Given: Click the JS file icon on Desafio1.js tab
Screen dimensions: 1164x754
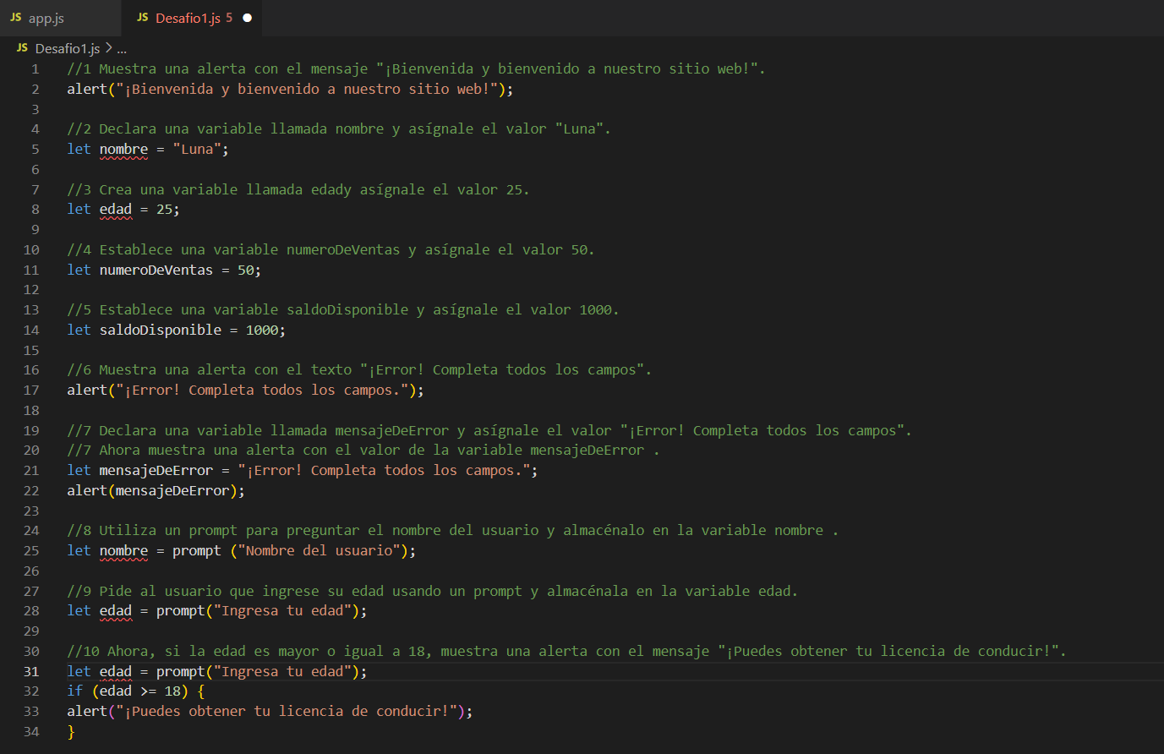Looking at the screenshot, I should point(143,18).
